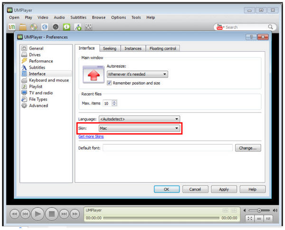Toggle fullscreen with bottom-bar icon
Image resolution: width=285 pixels, height=230 pixels.
click(x=250, y=219)
